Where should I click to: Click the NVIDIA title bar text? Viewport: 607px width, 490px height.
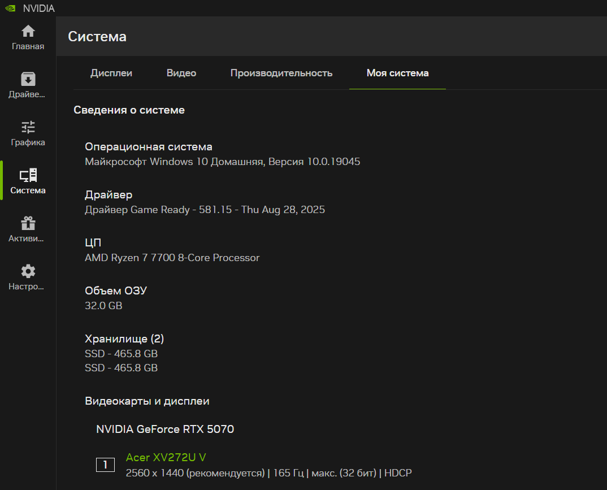coord(38,8)
